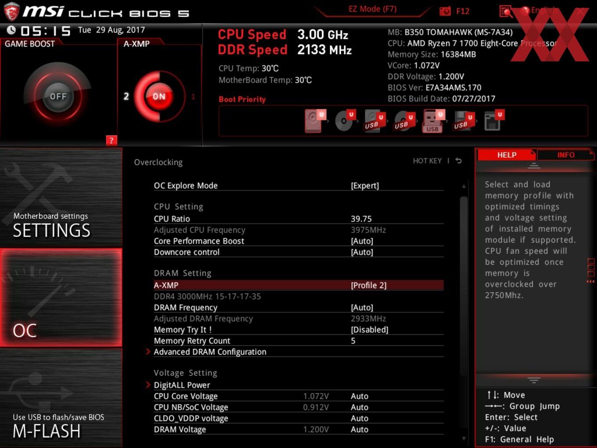Click the overclocking list scrollbar thumb

click(x=464, y=285)
